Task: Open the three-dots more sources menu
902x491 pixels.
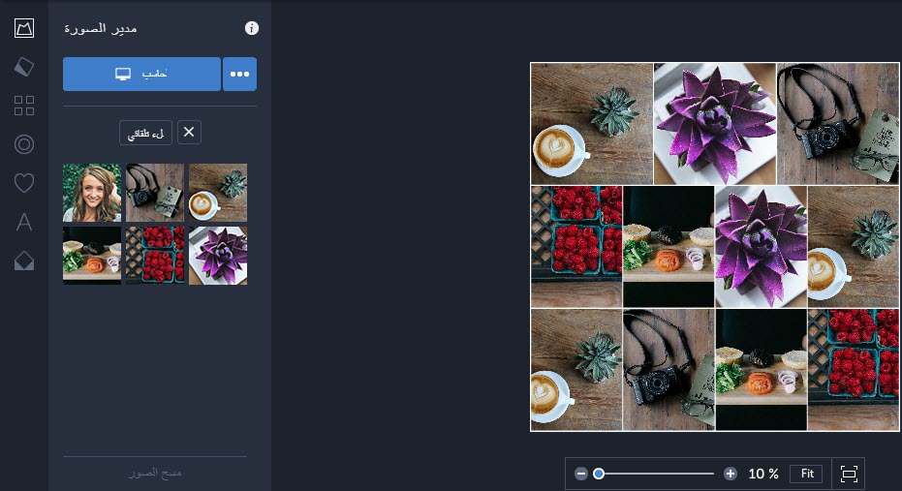Action: [x=240, y=75]
